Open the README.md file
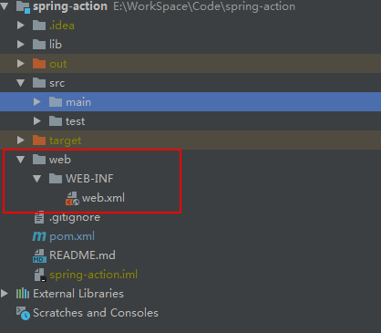The height and width of the screenshot is (333, 381). [82, 255]
